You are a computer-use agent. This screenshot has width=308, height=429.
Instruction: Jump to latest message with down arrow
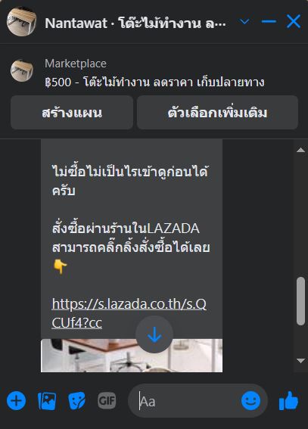154,334
